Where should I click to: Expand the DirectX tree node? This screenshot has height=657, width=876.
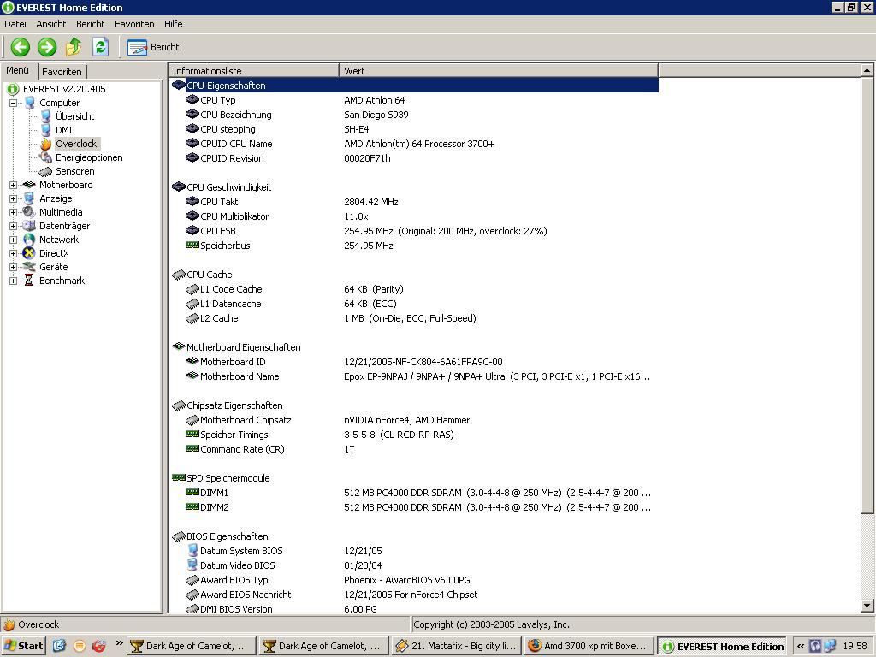click(14, 253)
